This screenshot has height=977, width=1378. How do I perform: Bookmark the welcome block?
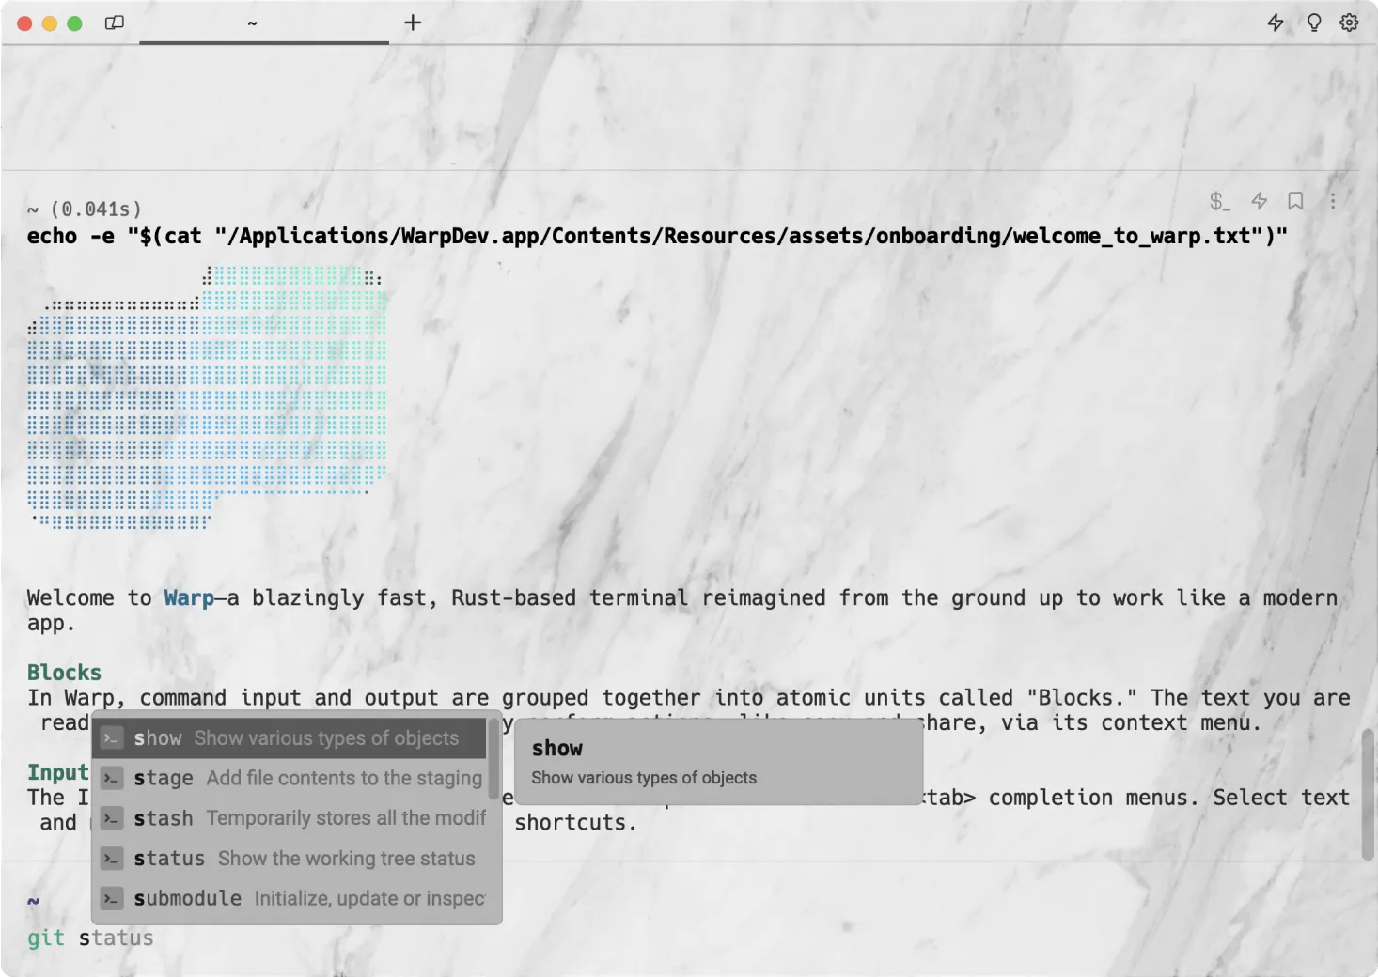pos(1296,200)
